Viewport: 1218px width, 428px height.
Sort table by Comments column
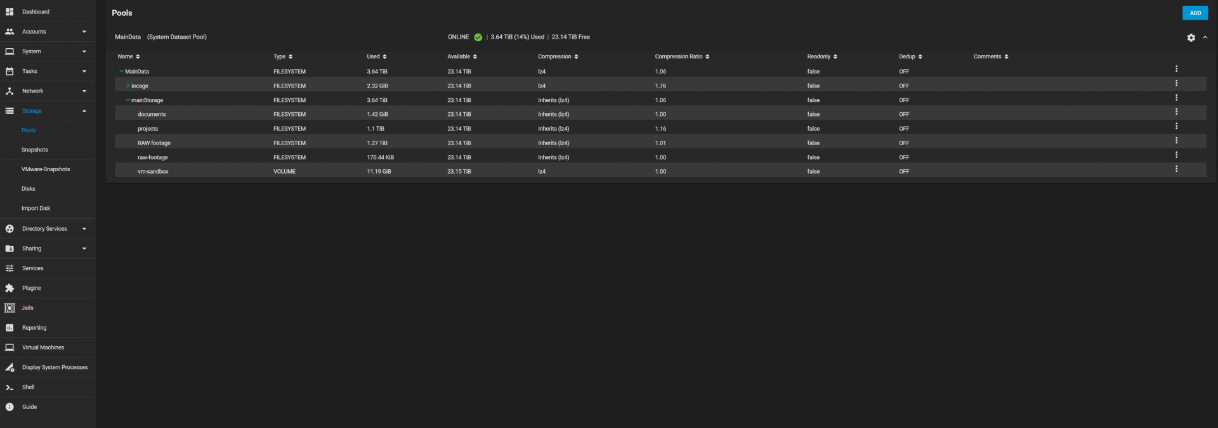[991, 56]
